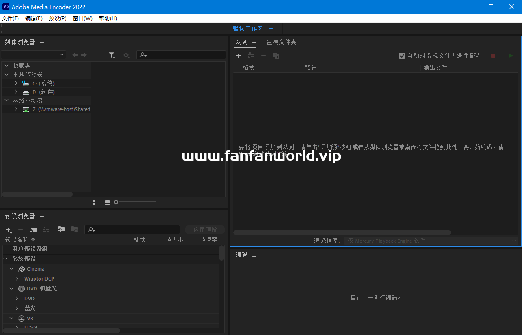Collapse the Cinema preset group
The width and height of the screenshot is (522, 335).
[x=11, y=268]
